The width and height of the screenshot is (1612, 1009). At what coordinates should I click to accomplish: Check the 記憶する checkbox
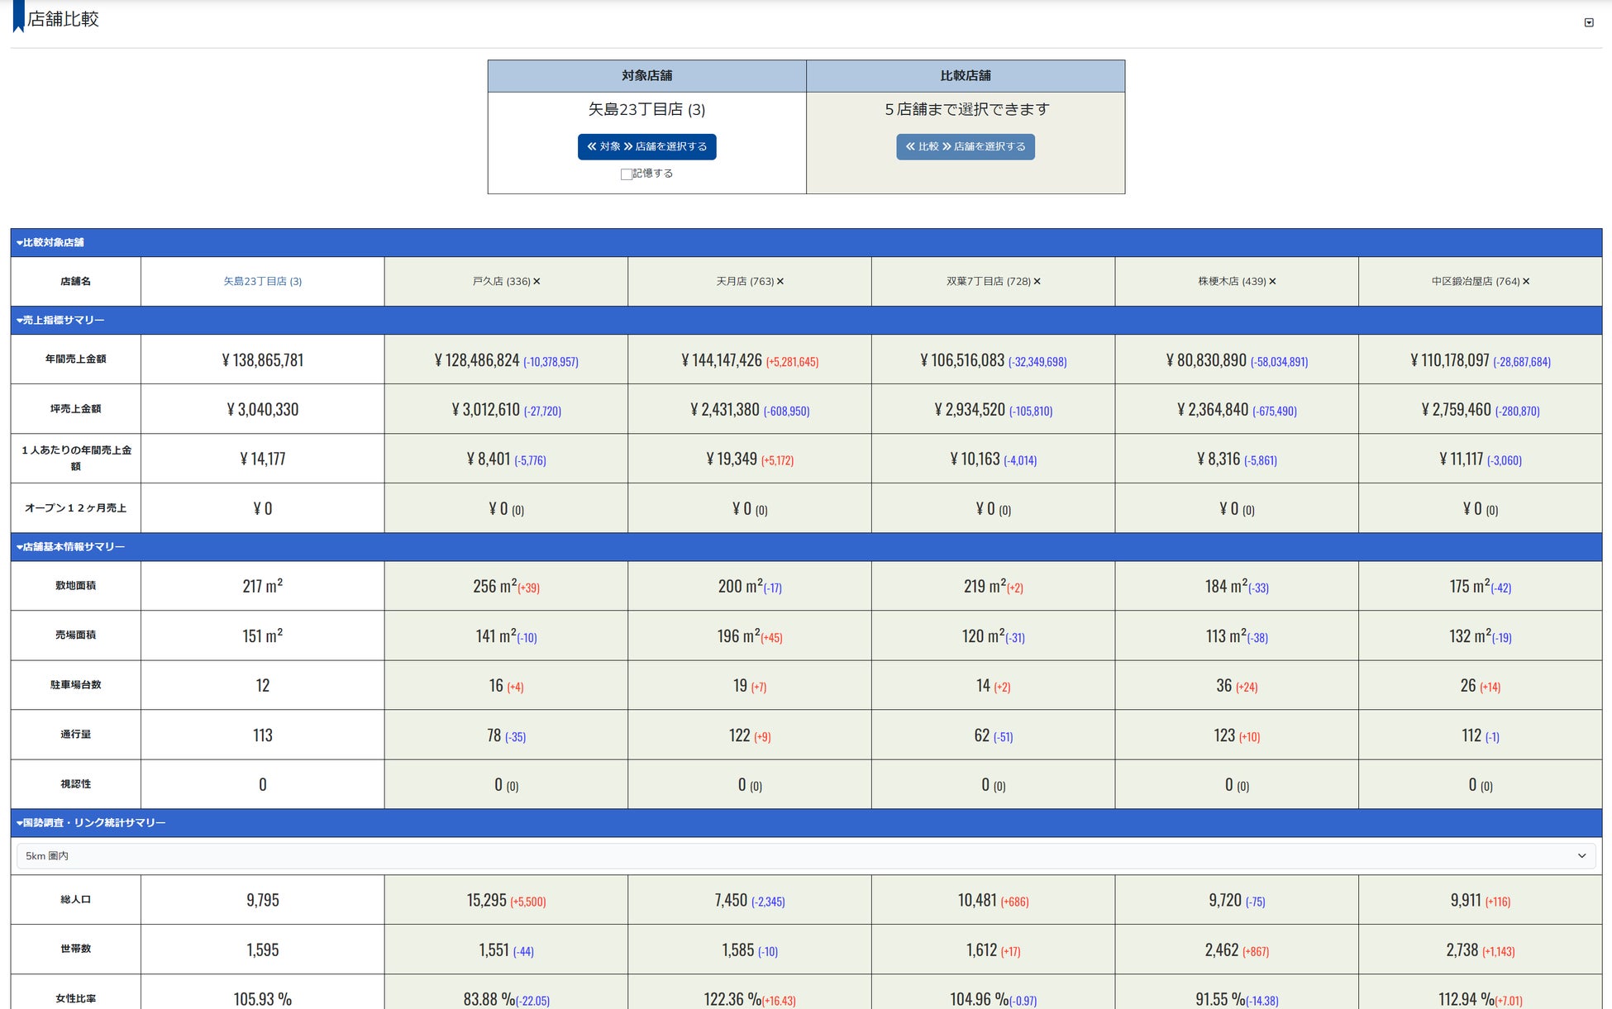point(626,174)
